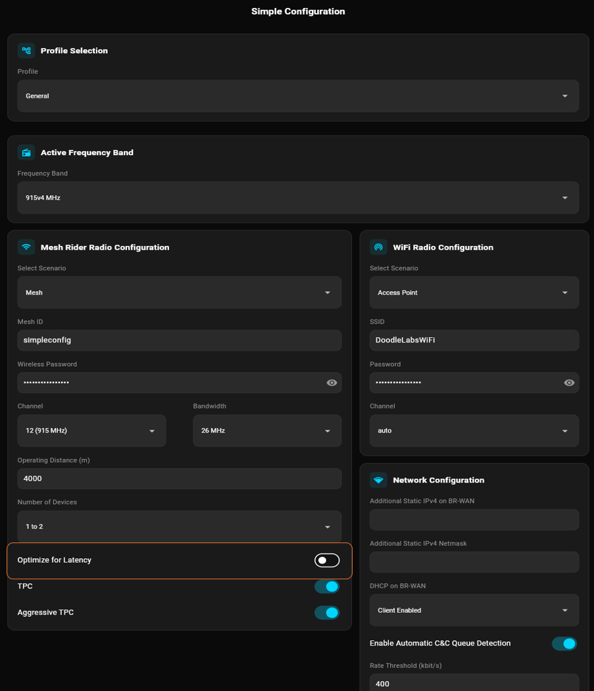Click the Network Configuration wifi icon

click(x=378, y=480)
